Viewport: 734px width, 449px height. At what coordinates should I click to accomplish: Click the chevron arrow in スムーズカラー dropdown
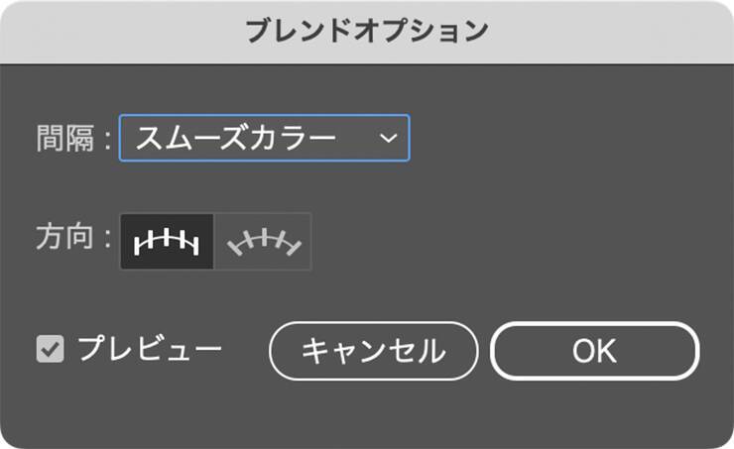point(388,138)
